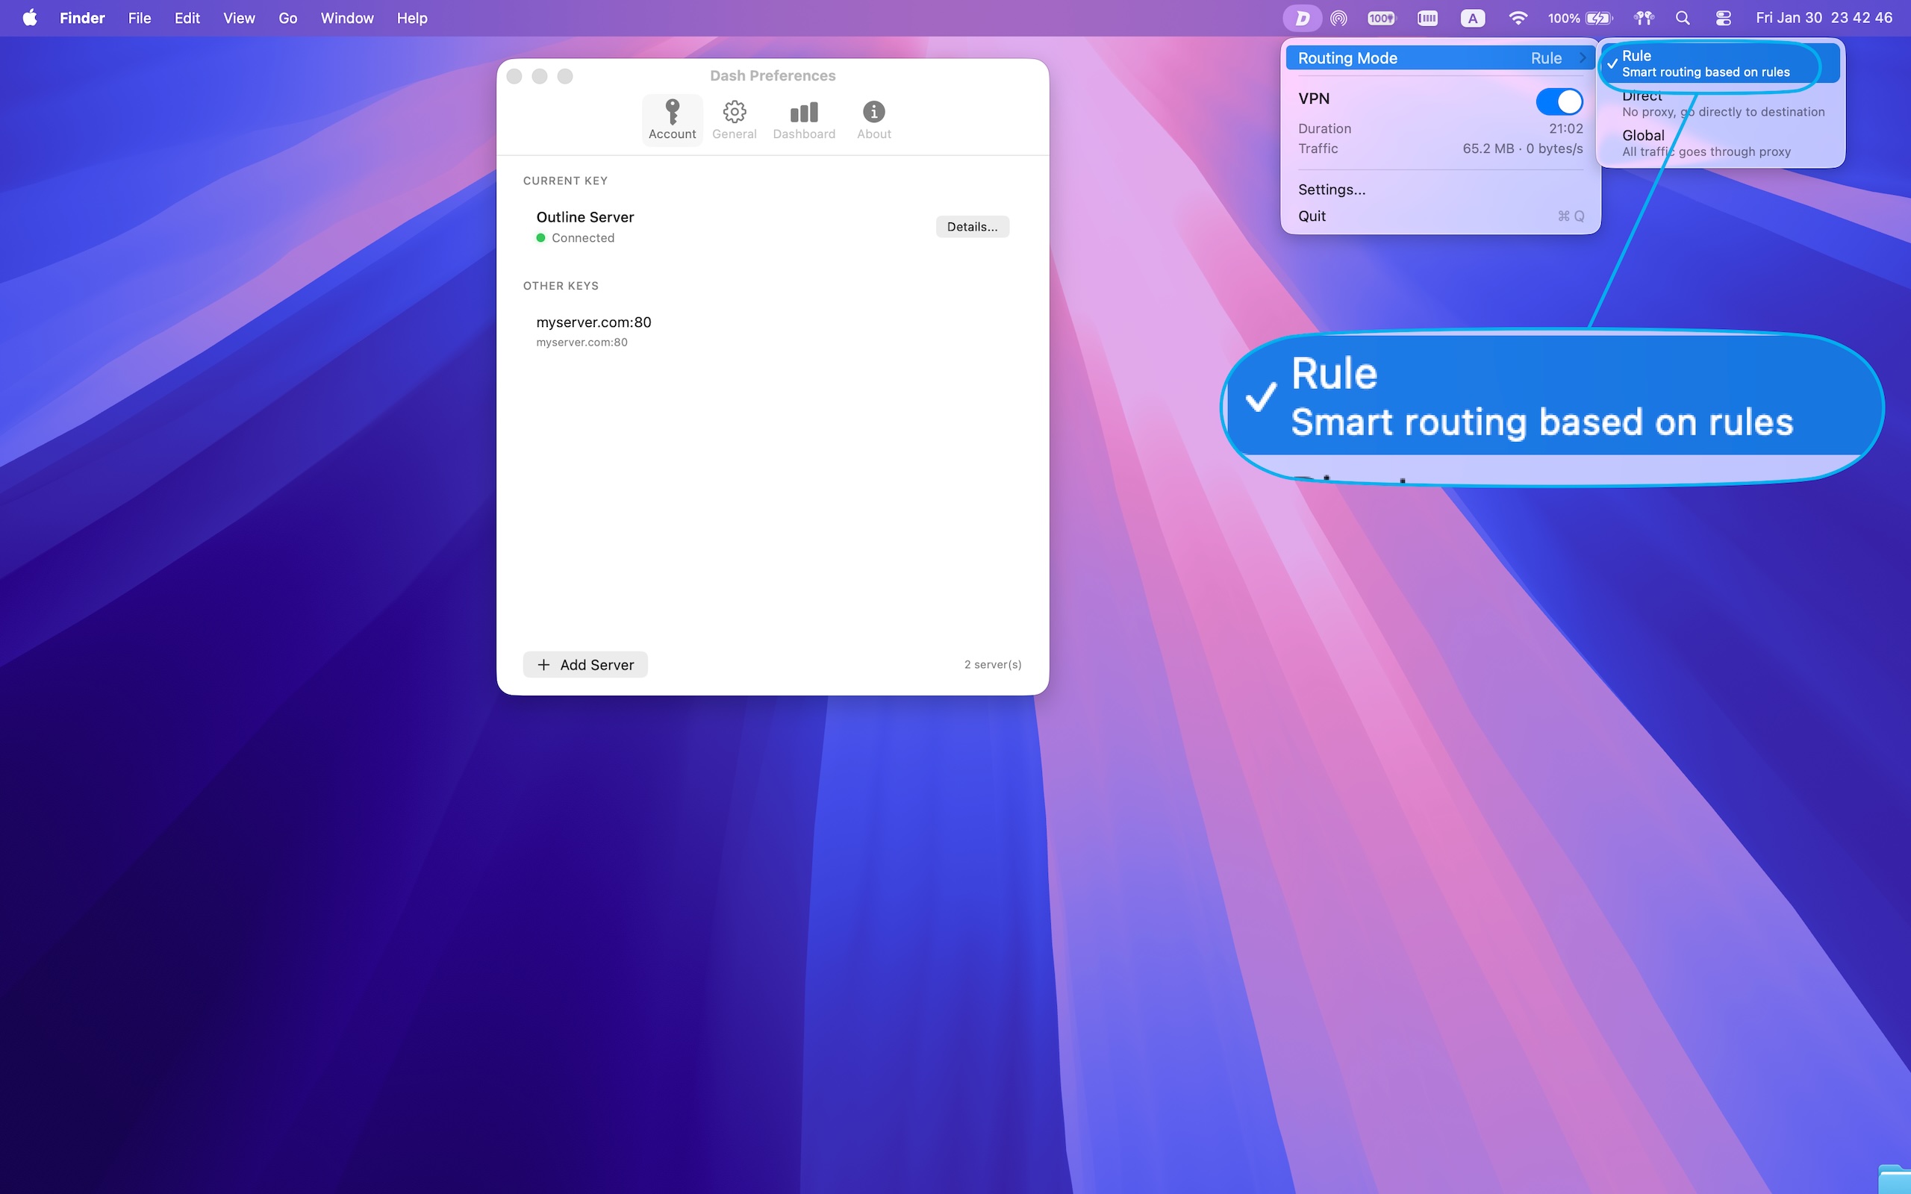The width and height of the screenshot is (1911, 1194).
Task: Open the Wi-Fi status menu icon
Action: (x=1517, y=17)
